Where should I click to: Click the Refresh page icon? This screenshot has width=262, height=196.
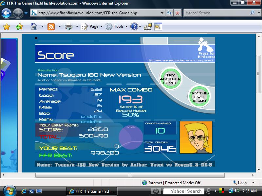(x=169, y=13)
